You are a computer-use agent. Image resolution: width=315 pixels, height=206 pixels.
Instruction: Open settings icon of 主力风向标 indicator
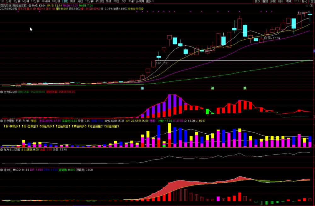click(2, 92)
